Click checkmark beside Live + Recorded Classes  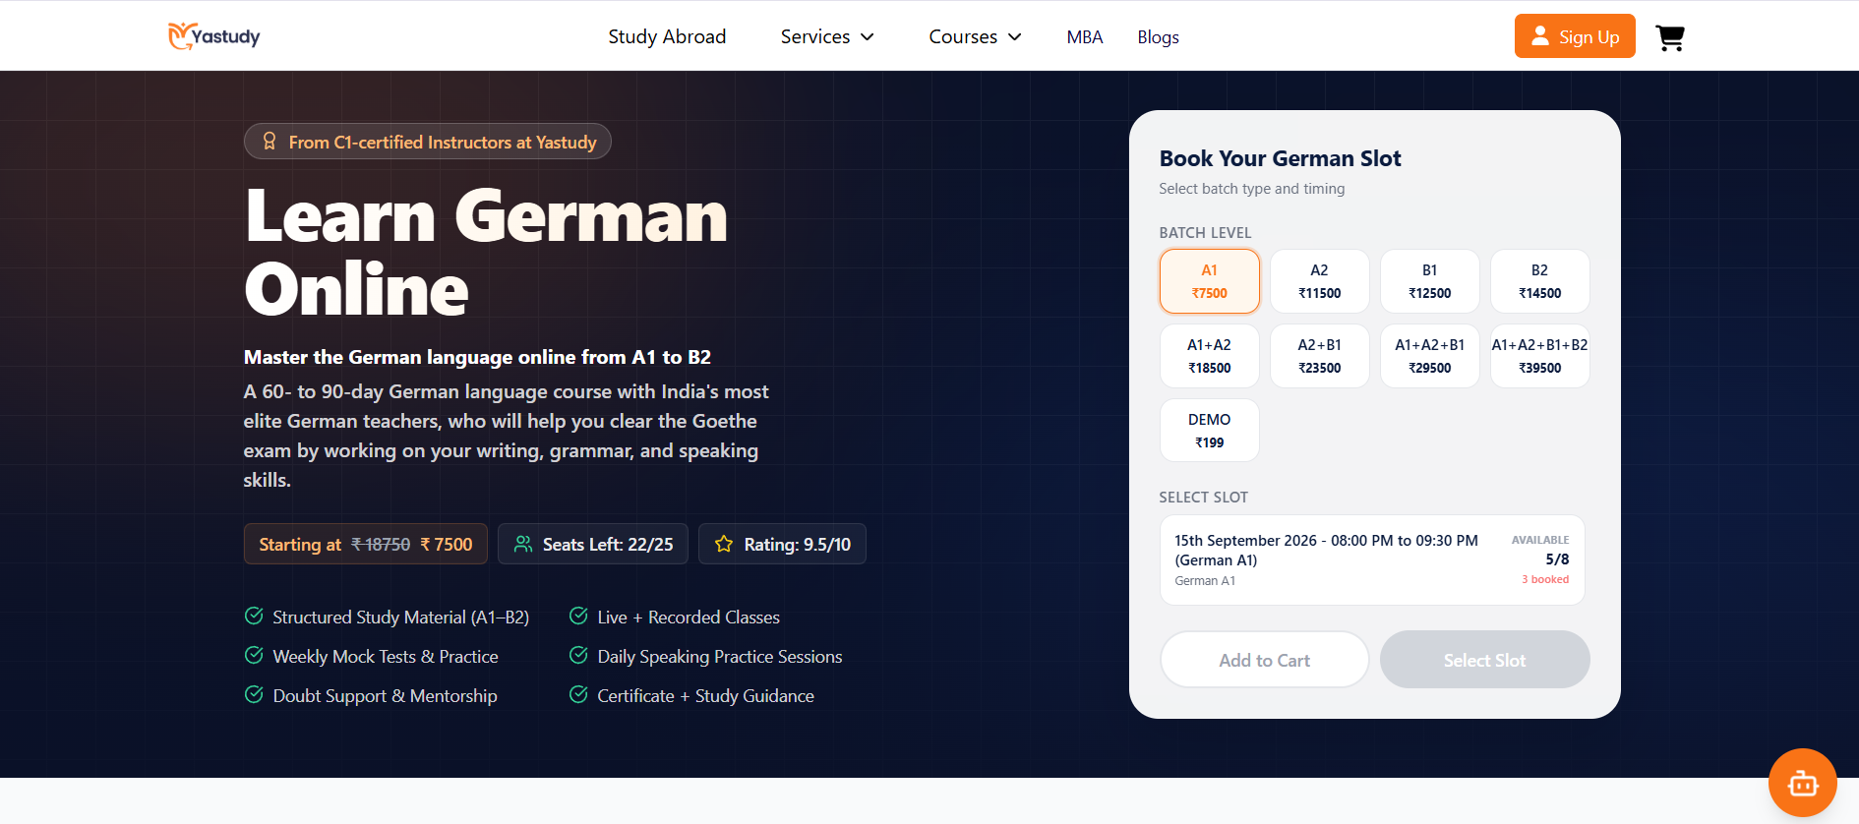[x=578, y=617]
